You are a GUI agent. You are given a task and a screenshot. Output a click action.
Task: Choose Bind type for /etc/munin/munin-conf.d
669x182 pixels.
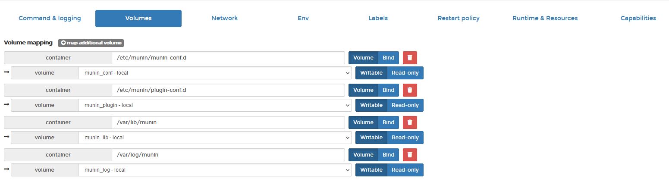[x=388, y=58]
